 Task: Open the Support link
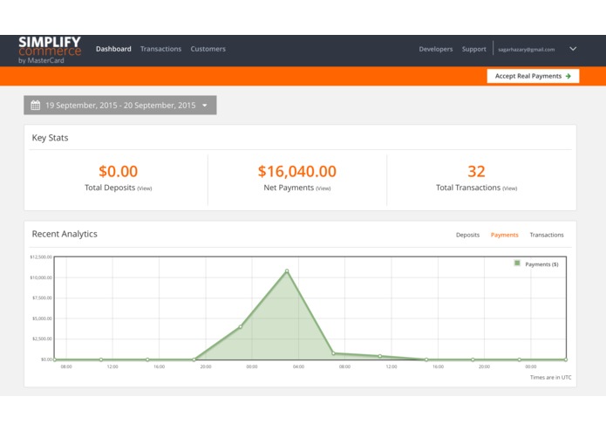[x=473, y=49]
